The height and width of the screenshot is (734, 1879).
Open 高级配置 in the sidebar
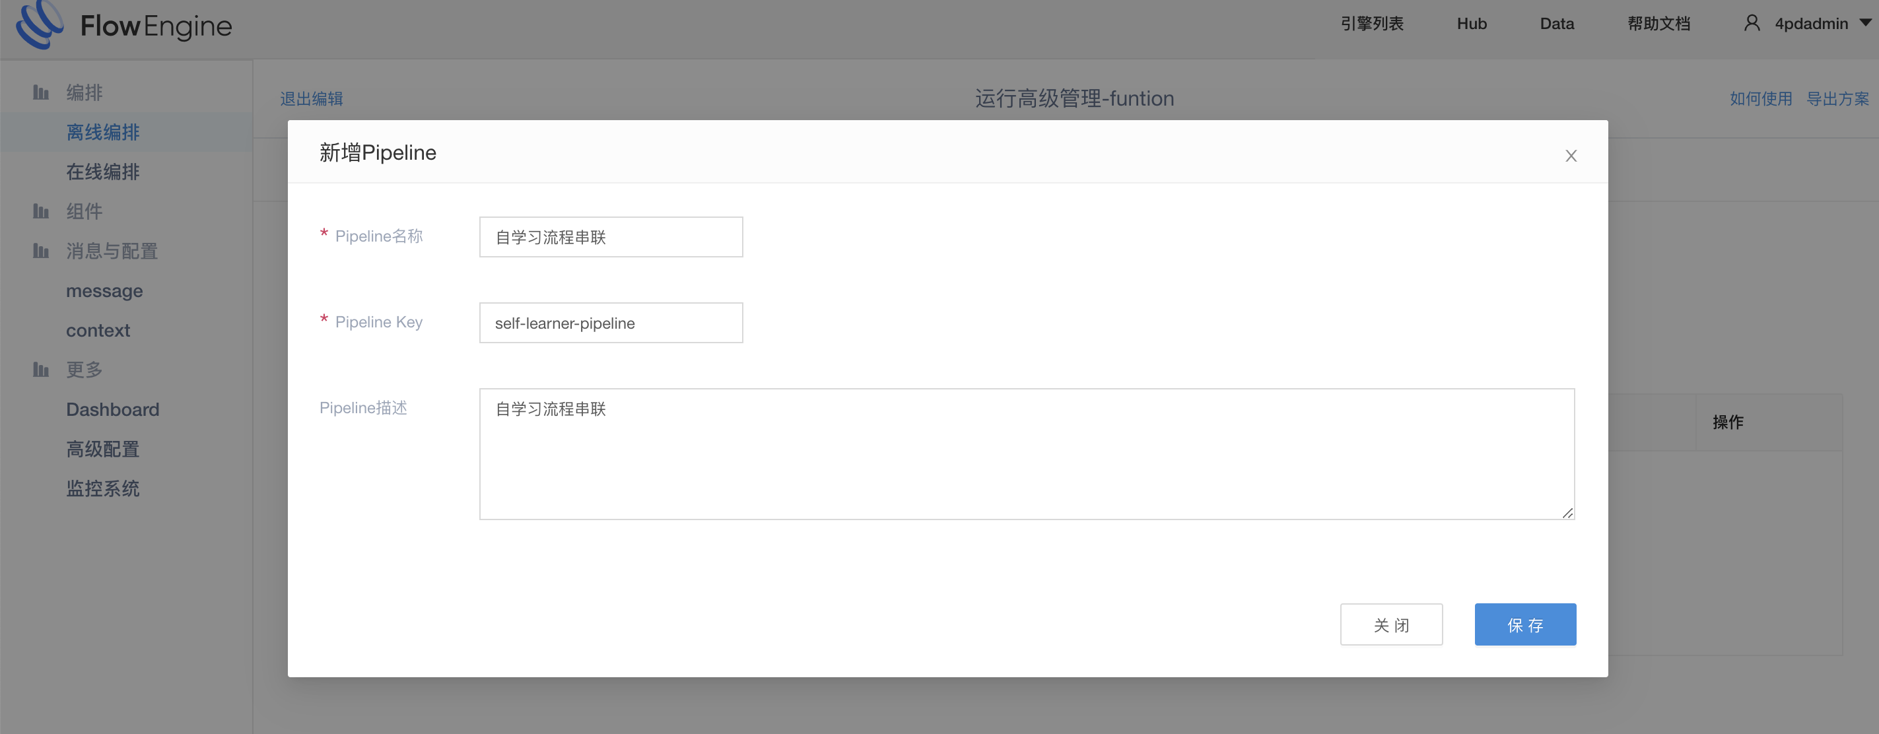tap(103, 449)
